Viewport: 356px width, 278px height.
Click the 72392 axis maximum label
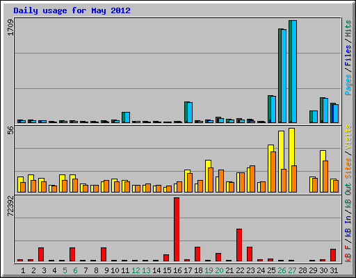coord(10,206)
